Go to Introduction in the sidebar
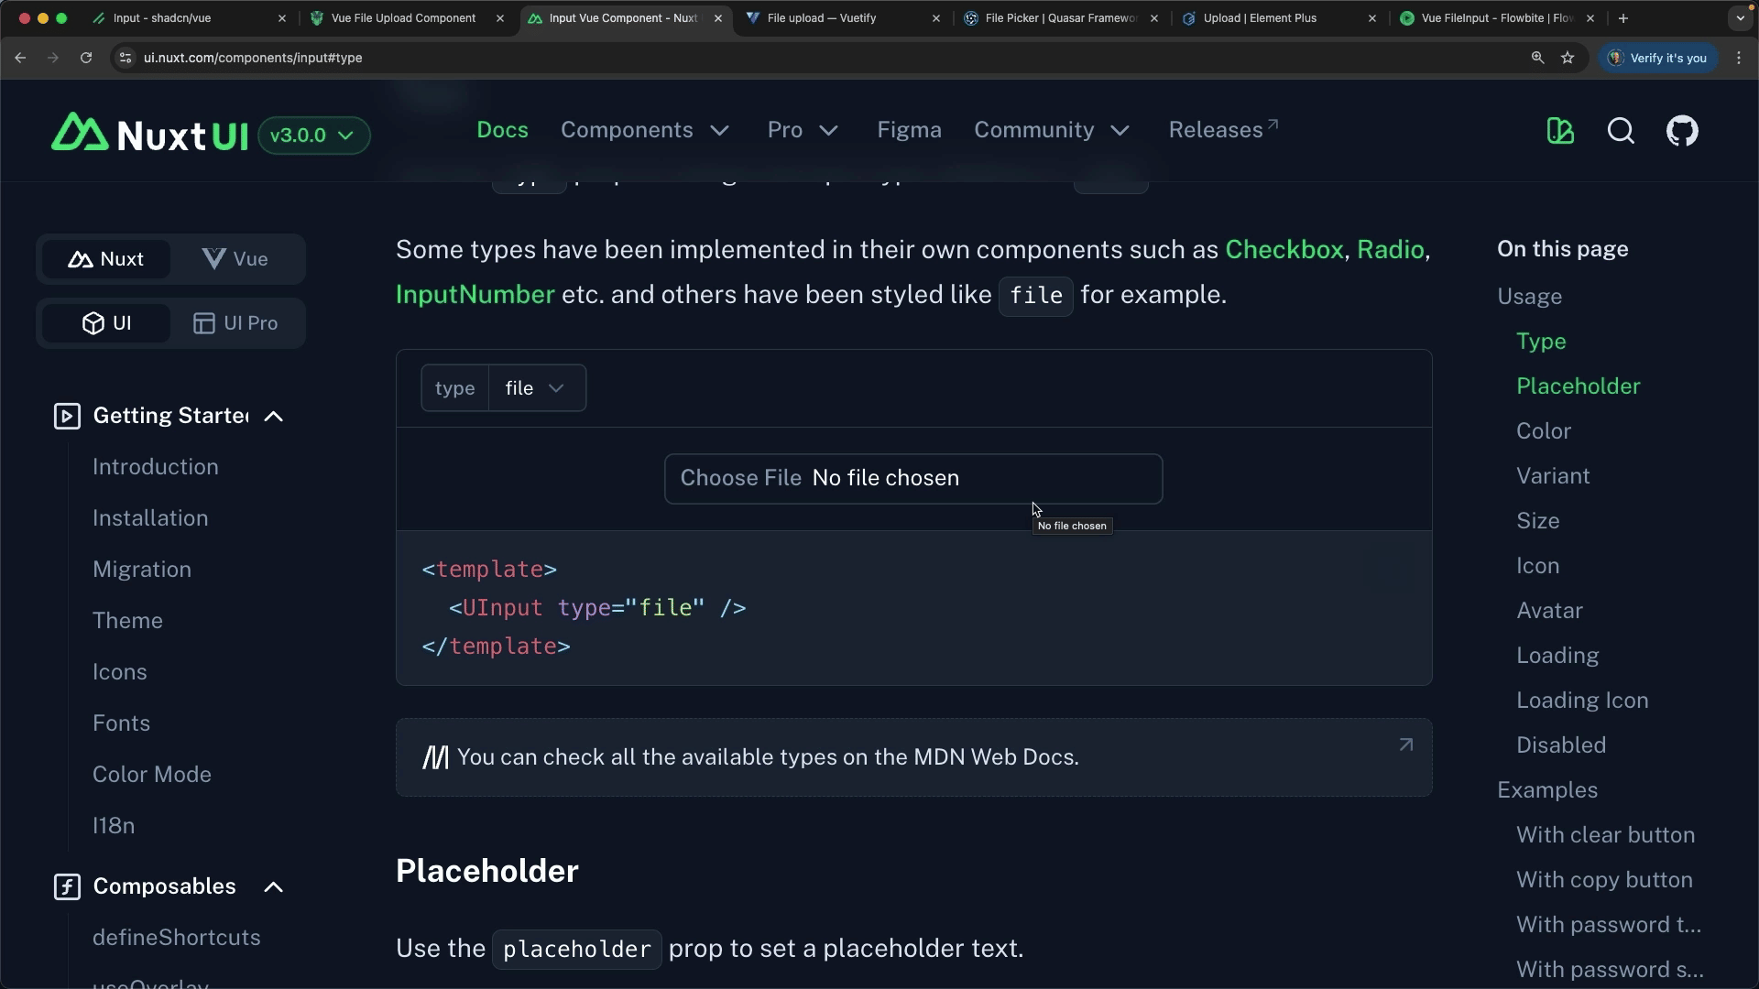This screenshot has width=1759, height=989. coord(156,467)
